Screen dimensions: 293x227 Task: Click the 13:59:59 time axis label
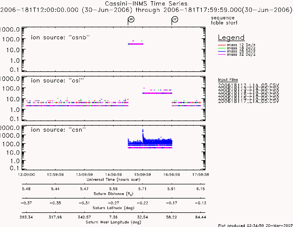point(84,175)
